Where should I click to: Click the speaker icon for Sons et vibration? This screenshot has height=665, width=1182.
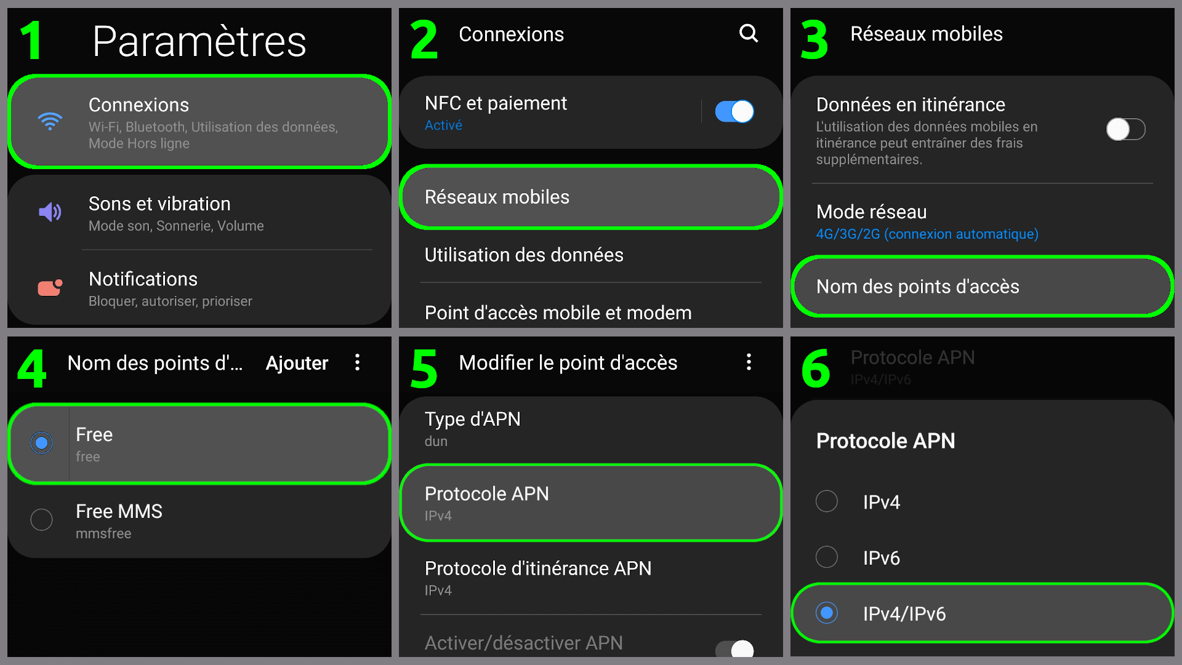pyautogui.click(x=50, y=212)
